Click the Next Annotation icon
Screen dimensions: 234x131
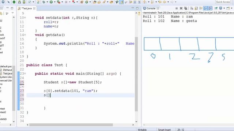(145, 2)
